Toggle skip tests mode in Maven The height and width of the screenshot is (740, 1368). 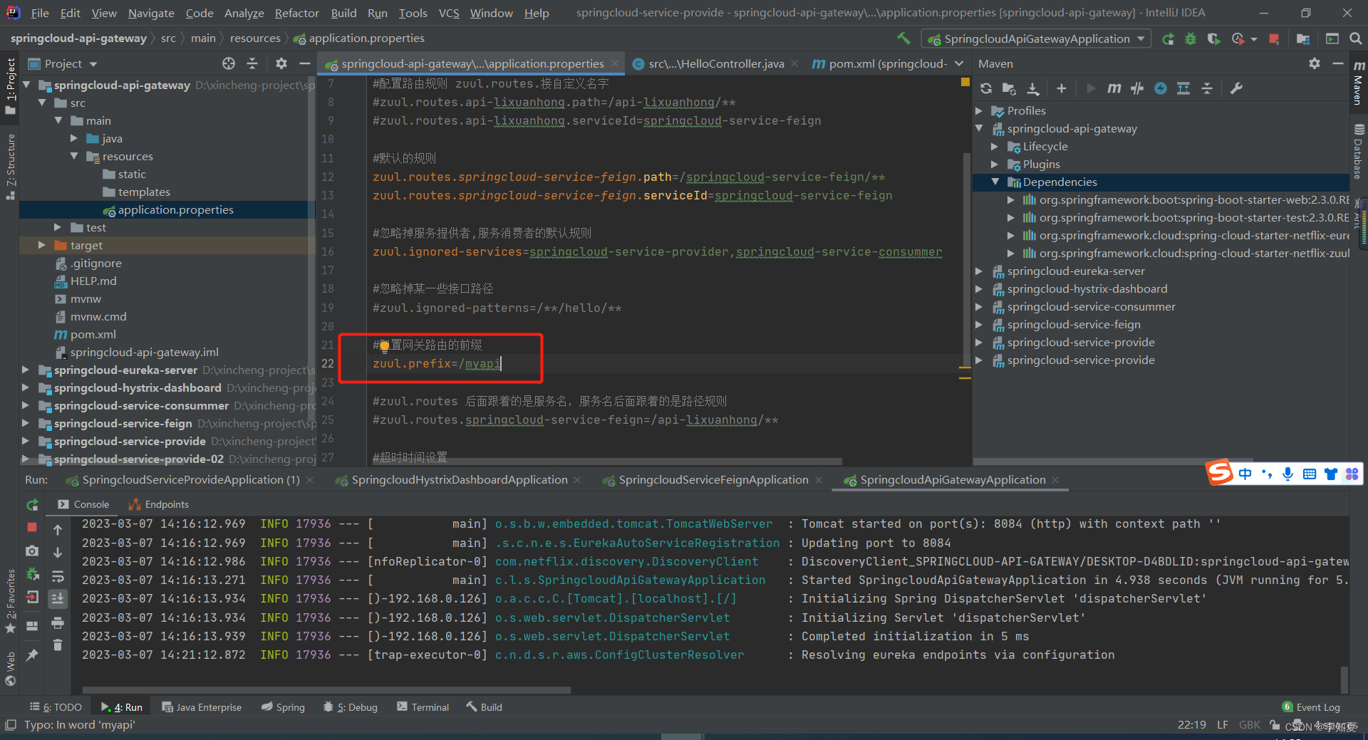pos(1161,88)
